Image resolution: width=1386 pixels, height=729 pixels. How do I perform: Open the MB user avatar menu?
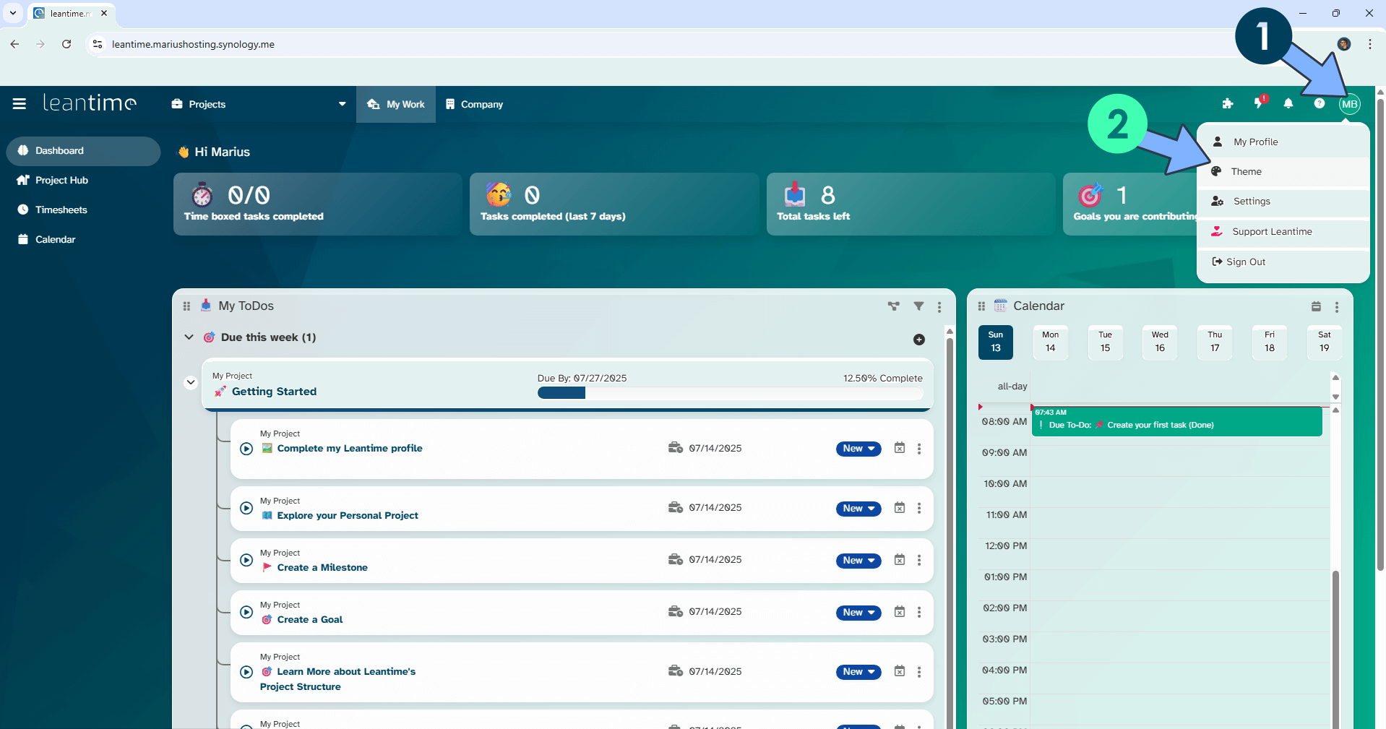coord(1349,104)
